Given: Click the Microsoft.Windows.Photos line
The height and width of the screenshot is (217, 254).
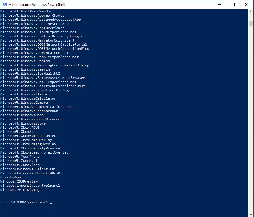Looking at the screenshot, I should click(25, 61).
